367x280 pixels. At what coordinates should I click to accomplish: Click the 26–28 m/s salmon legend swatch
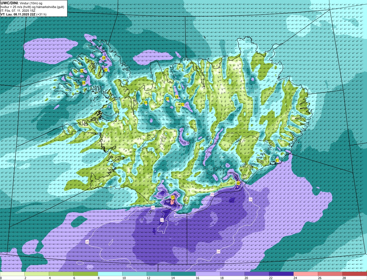click(330, 274)
